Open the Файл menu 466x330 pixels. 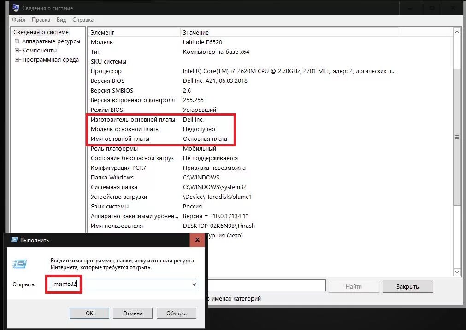click(18, 20)
